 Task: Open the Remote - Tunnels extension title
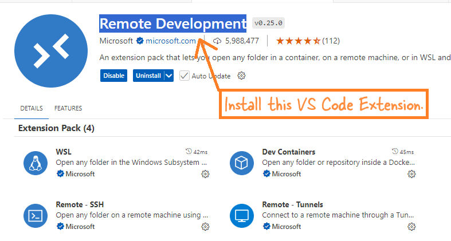[292, 204]
